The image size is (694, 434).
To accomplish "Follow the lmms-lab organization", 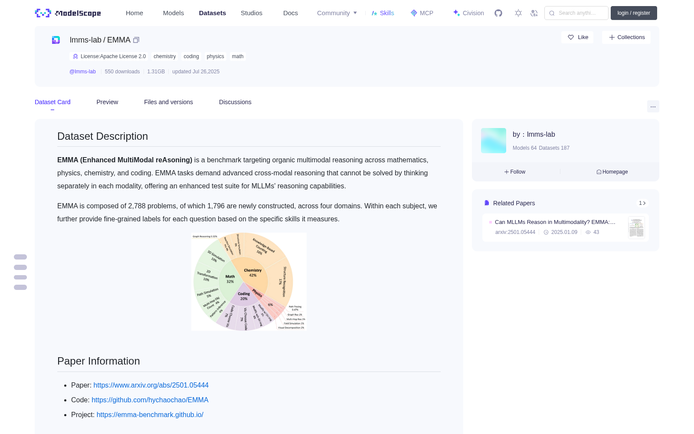I will 515,172.
